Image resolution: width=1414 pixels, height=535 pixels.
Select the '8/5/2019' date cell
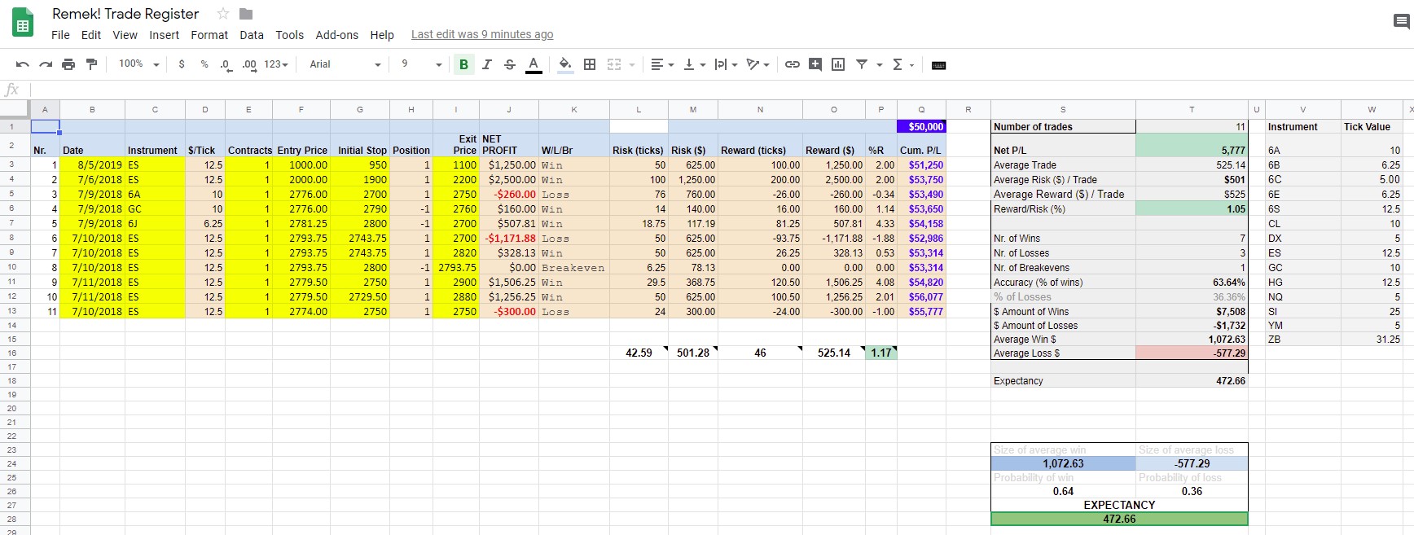click(92, 164)
